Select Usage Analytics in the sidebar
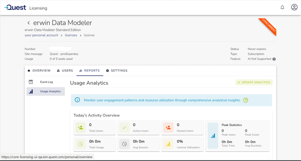 tap(46, 92)
